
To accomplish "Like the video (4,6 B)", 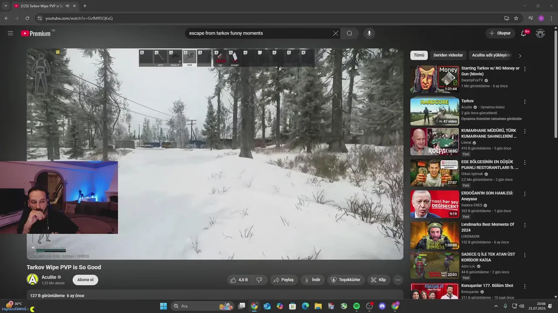I will click(239, 280).
